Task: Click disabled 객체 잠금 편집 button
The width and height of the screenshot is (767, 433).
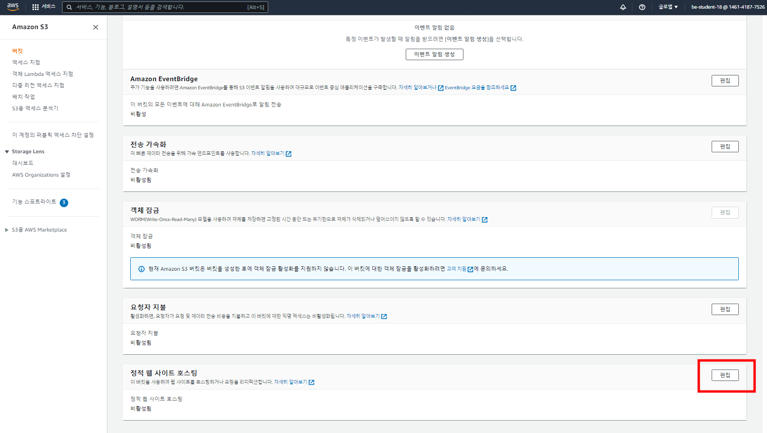Action: [x=725, y=212]
